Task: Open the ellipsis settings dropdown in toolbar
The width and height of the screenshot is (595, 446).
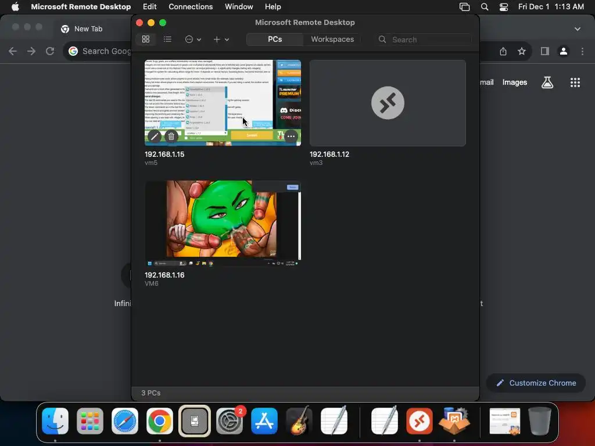Action: coord(193,39)
